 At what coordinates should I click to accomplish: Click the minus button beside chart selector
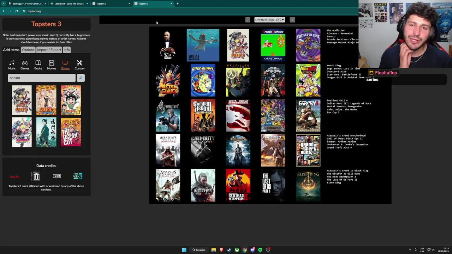(248, 20)
